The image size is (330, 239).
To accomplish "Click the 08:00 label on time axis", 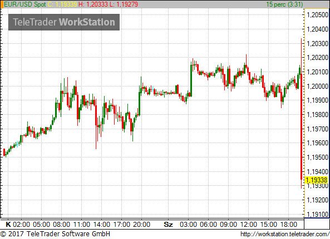I will coord(61,225).
